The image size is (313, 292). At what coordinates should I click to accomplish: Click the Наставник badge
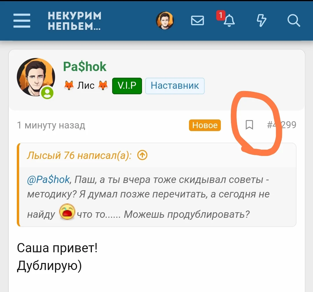click(x=175, y=86)
